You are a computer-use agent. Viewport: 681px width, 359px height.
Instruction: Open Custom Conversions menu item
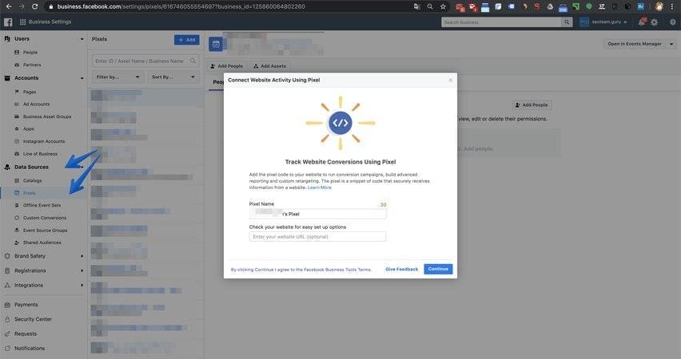[45, 218]
